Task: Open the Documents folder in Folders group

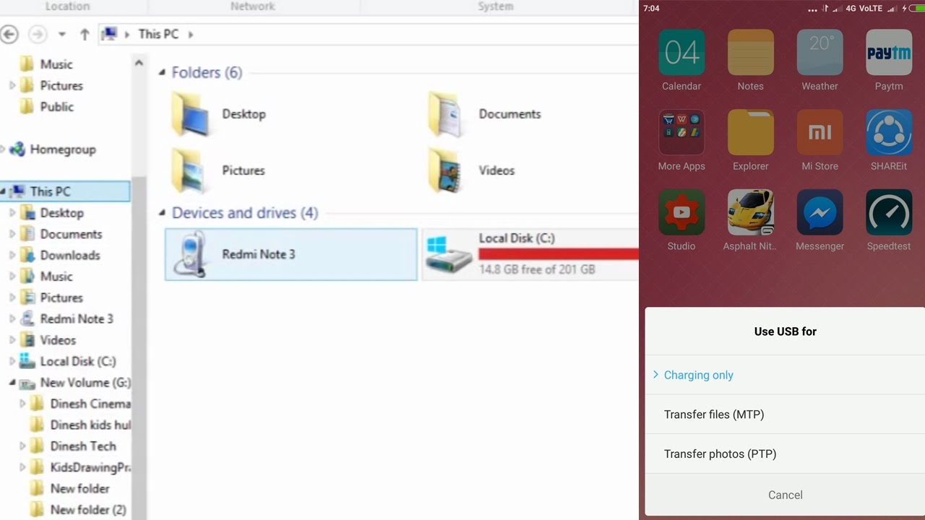Action: (x=446, y=114)
